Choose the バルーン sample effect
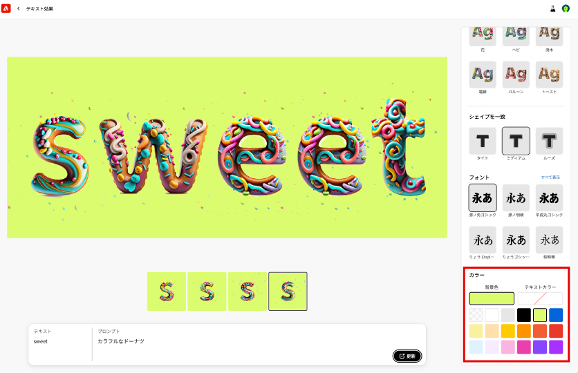 pos(516,75)
